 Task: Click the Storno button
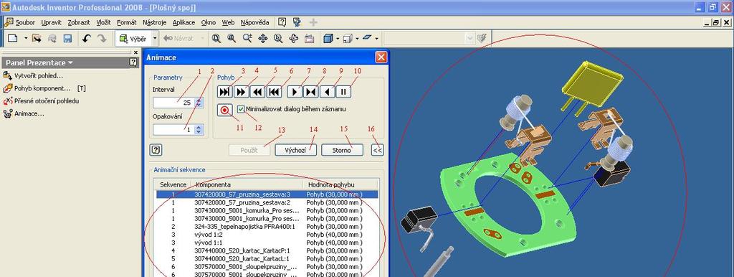tap(342, 150)
